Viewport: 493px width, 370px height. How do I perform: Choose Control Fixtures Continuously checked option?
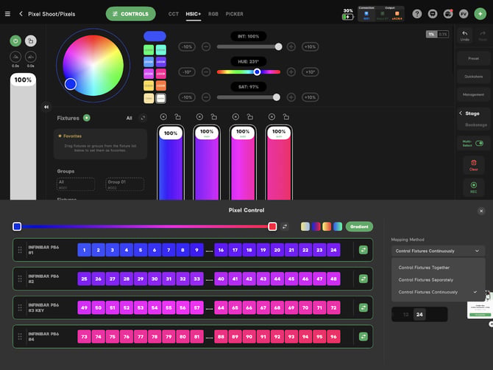pos(439,292)
